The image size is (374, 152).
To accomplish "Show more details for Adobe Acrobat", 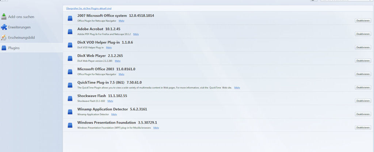I will click(136, 34).
